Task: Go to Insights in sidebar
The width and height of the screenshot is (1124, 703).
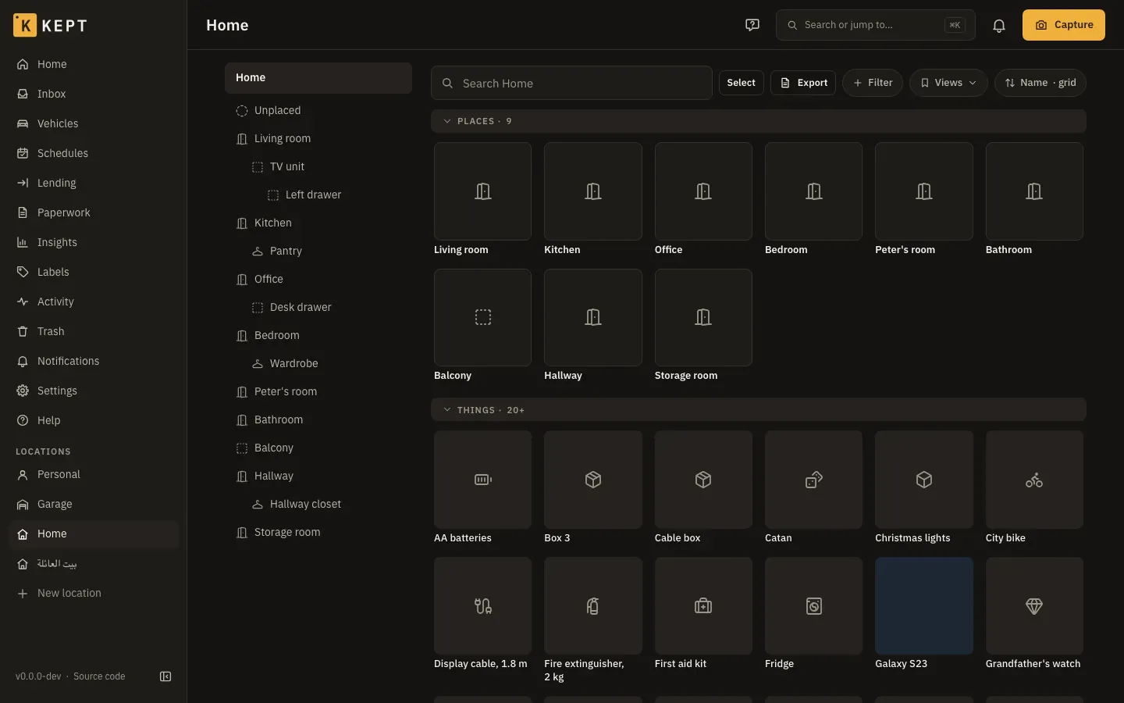Action: [x=94, y=242]
